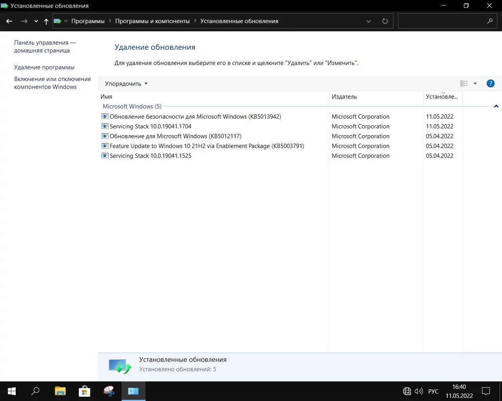Change view with the view icon
Screen dimensions: 502x401
point(464,83)
